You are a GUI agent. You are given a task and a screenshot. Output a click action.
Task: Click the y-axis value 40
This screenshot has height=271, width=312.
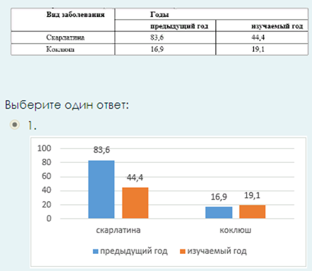click(x=46, y=190)
